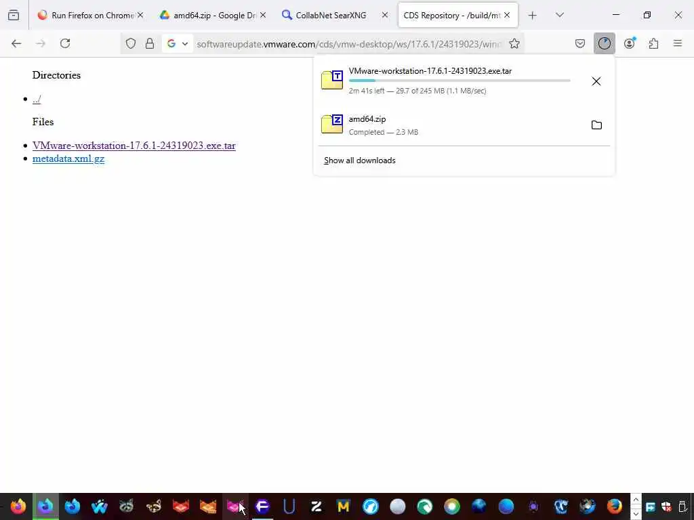Open the blue U-shaped taskbar icon

click(x=289, y=506)
